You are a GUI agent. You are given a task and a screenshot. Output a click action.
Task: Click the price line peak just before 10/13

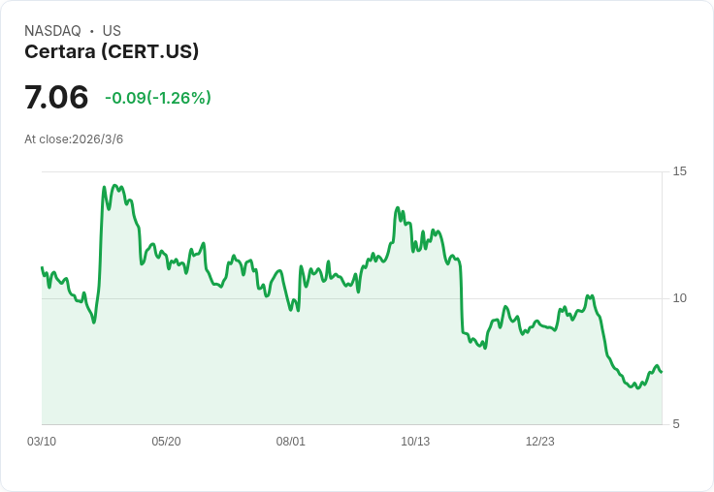(x=398, y=208)
